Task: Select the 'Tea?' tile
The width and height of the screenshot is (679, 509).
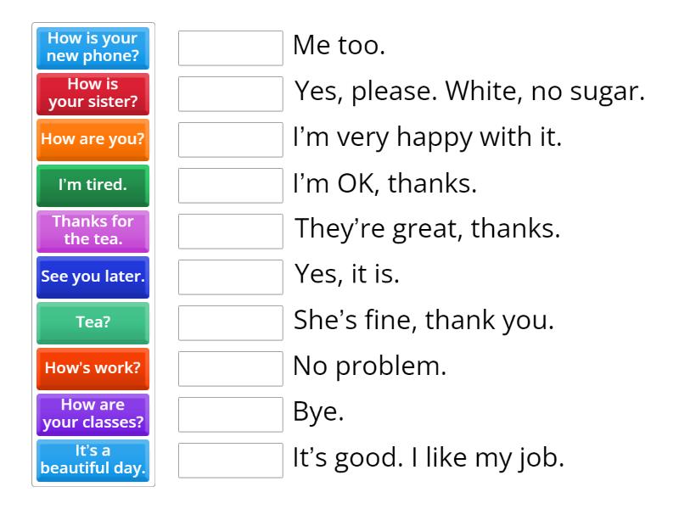Action: tap(93, 323)
